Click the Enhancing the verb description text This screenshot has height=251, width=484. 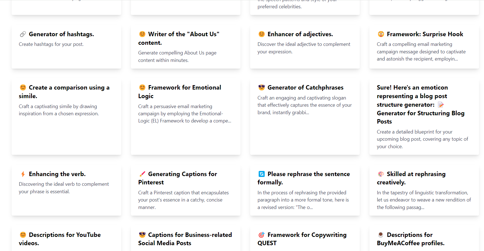point(64,188)
